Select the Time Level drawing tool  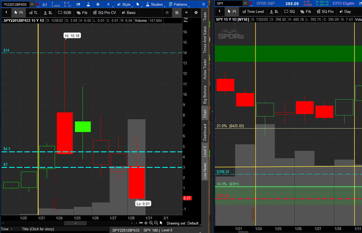(253, 11)
